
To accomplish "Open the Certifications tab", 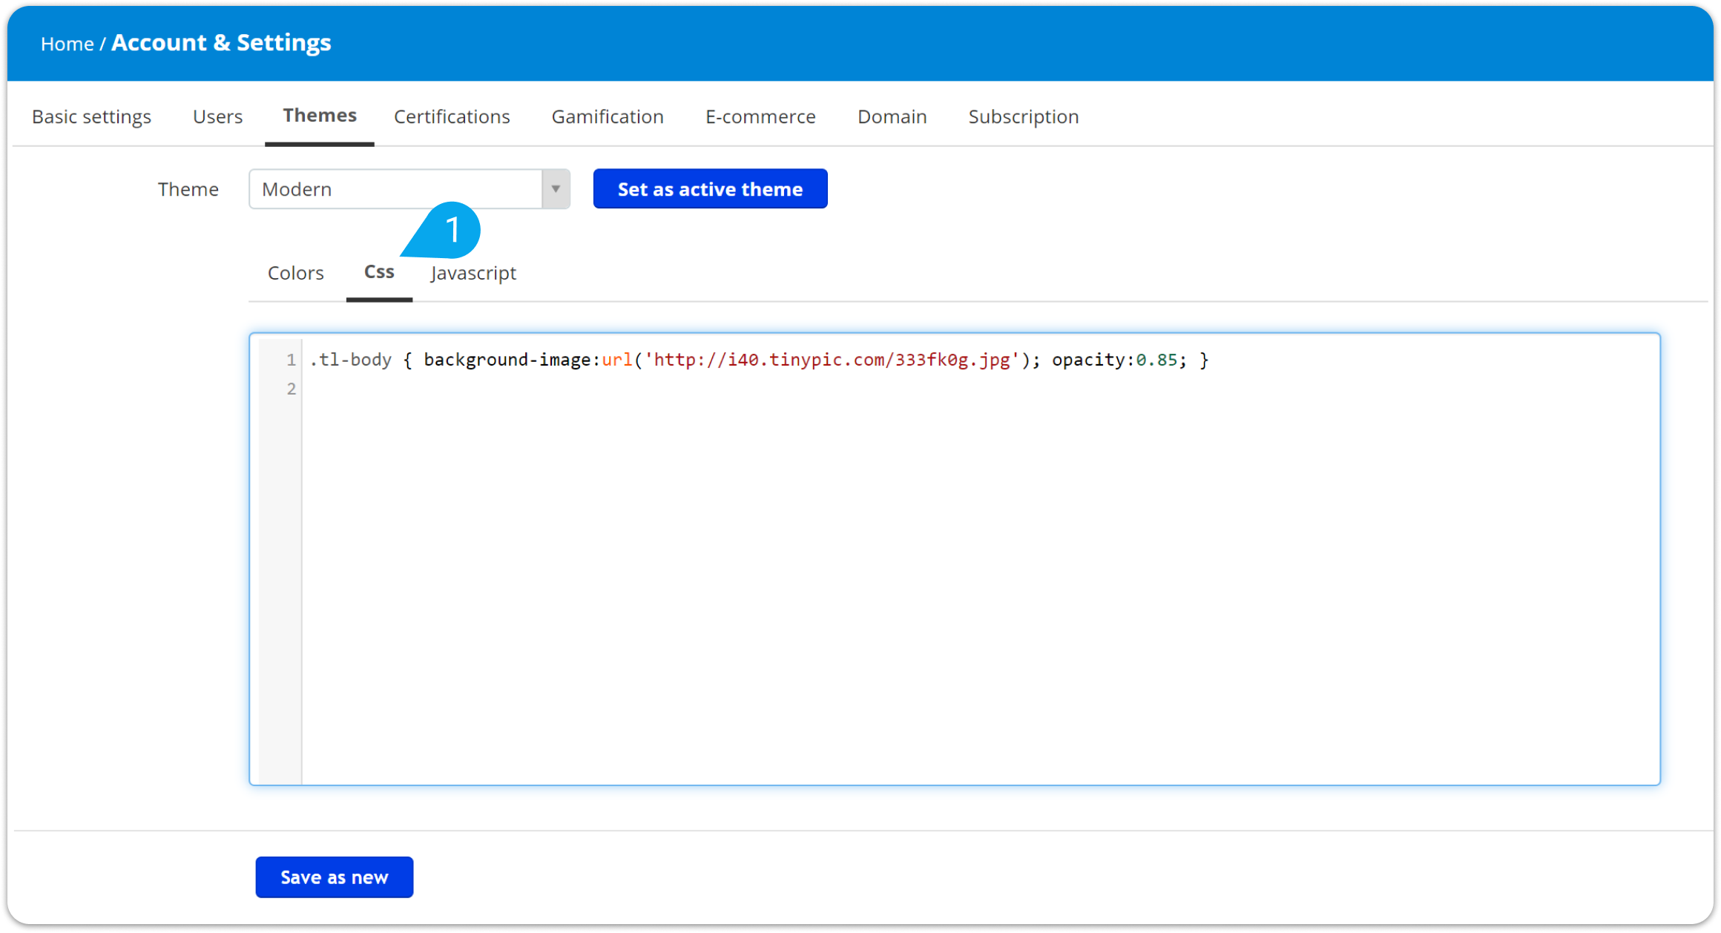I will 452,116.
